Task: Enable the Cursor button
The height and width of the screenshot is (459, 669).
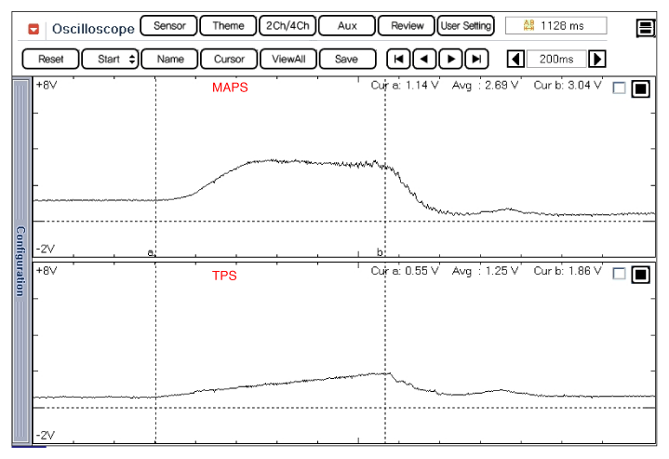Action: click(x=229, y=59)
